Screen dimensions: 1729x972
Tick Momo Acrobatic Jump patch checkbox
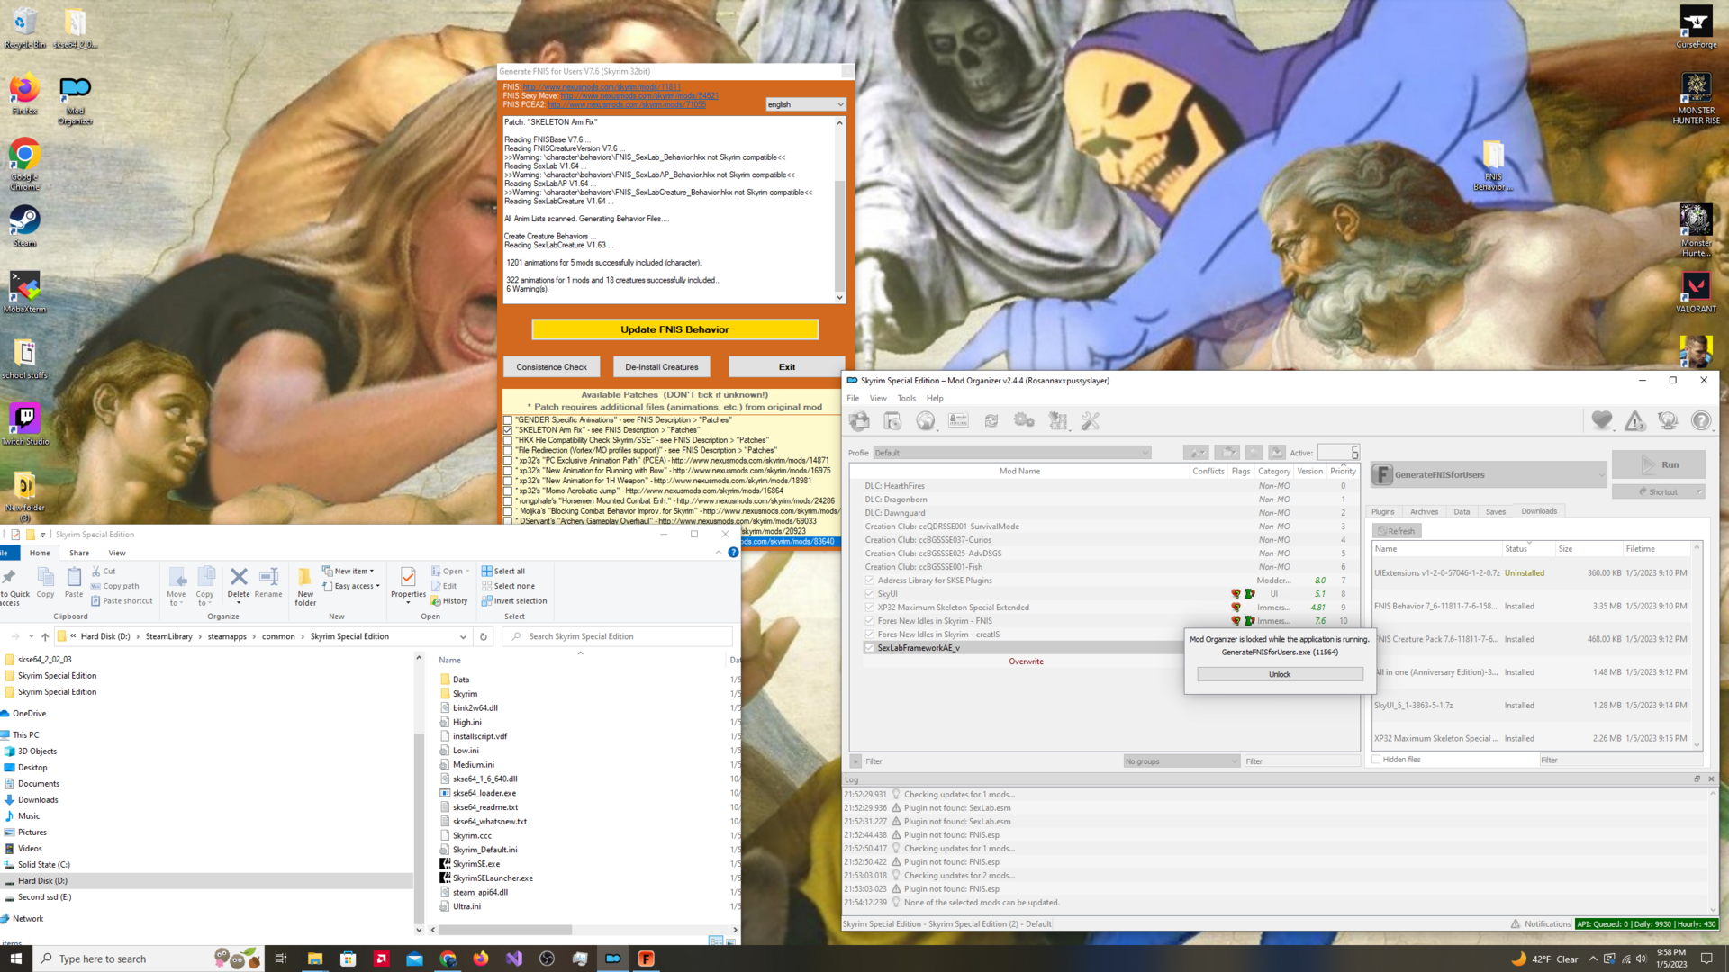pyautogui.click(x=508, y=490)
